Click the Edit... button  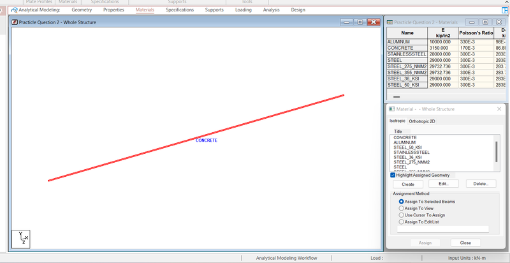(444, 184)
